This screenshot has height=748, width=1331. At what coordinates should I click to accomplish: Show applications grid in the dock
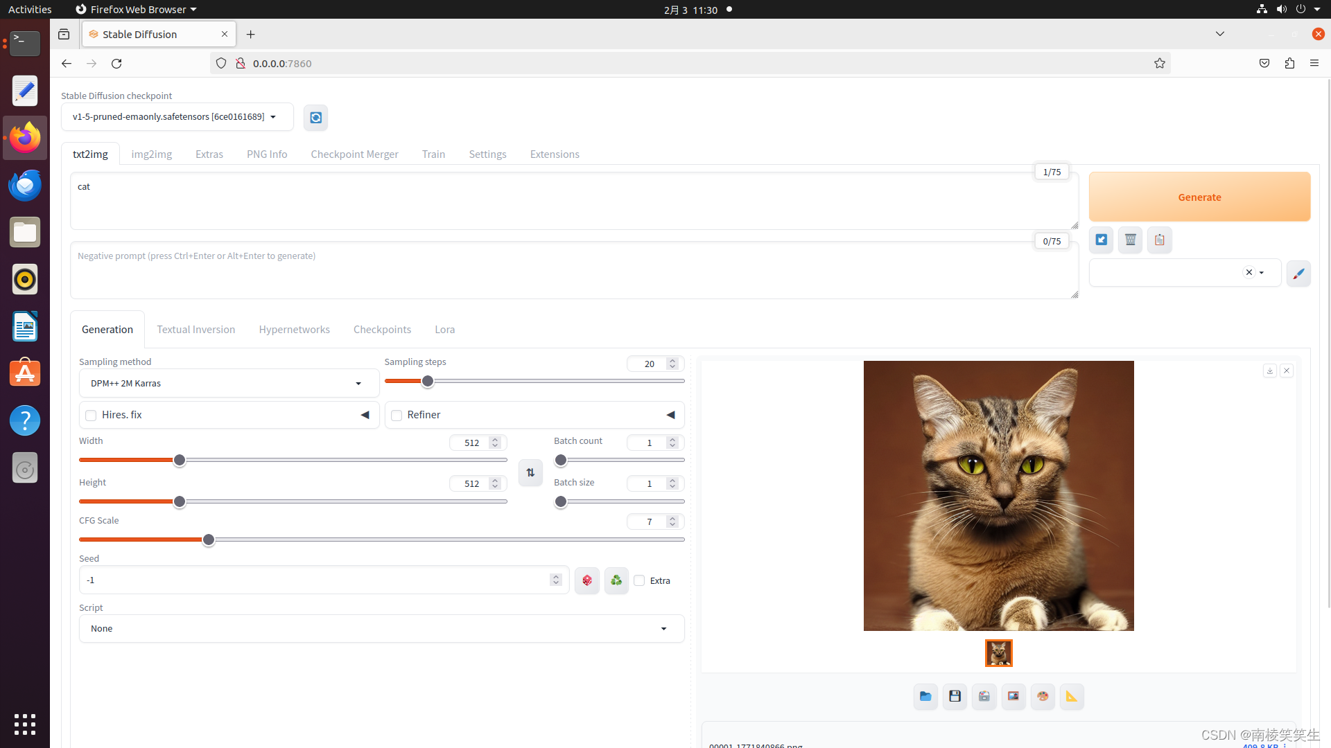pyautogui.click(x=25, y=724)
